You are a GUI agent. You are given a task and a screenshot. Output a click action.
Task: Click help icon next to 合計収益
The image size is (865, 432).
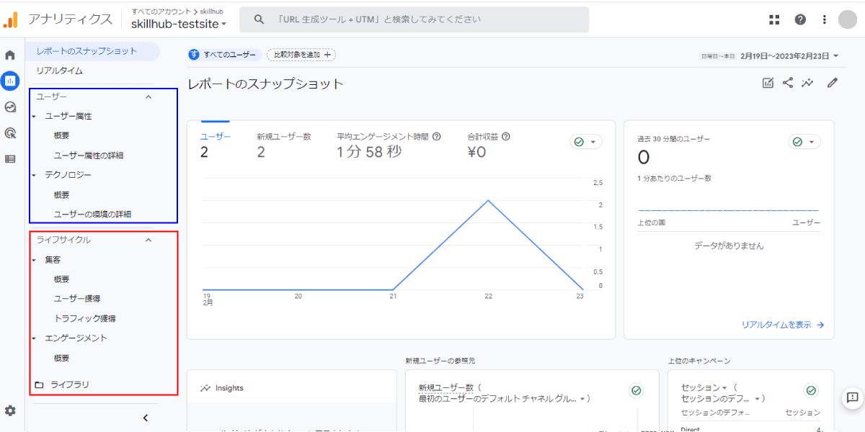click(x=506, y=136)
